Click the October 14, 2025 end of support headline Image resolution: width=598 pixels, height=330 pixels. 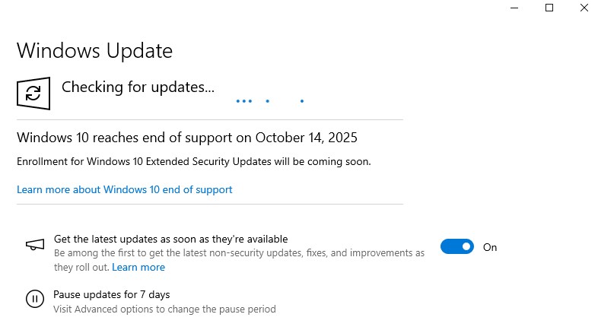pyautogui.click(x=187, y=138)
